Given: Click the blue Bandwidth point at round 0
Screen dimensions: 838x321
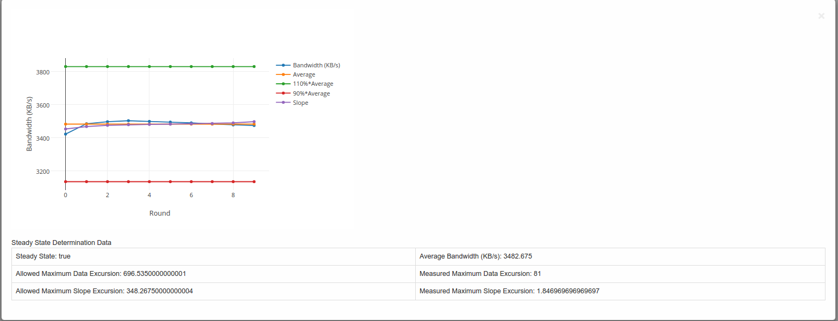Looking at the screenshot, I should pos(65,134).
